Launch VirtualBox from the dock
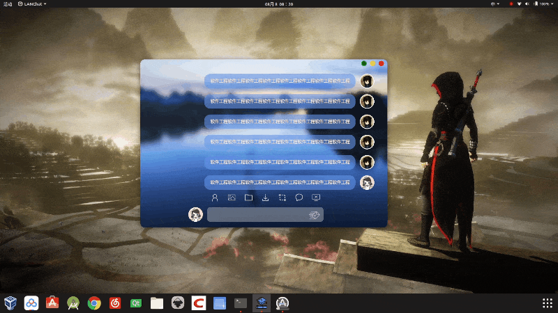Viewport: 558px width, 313px height. coord(10,303)
